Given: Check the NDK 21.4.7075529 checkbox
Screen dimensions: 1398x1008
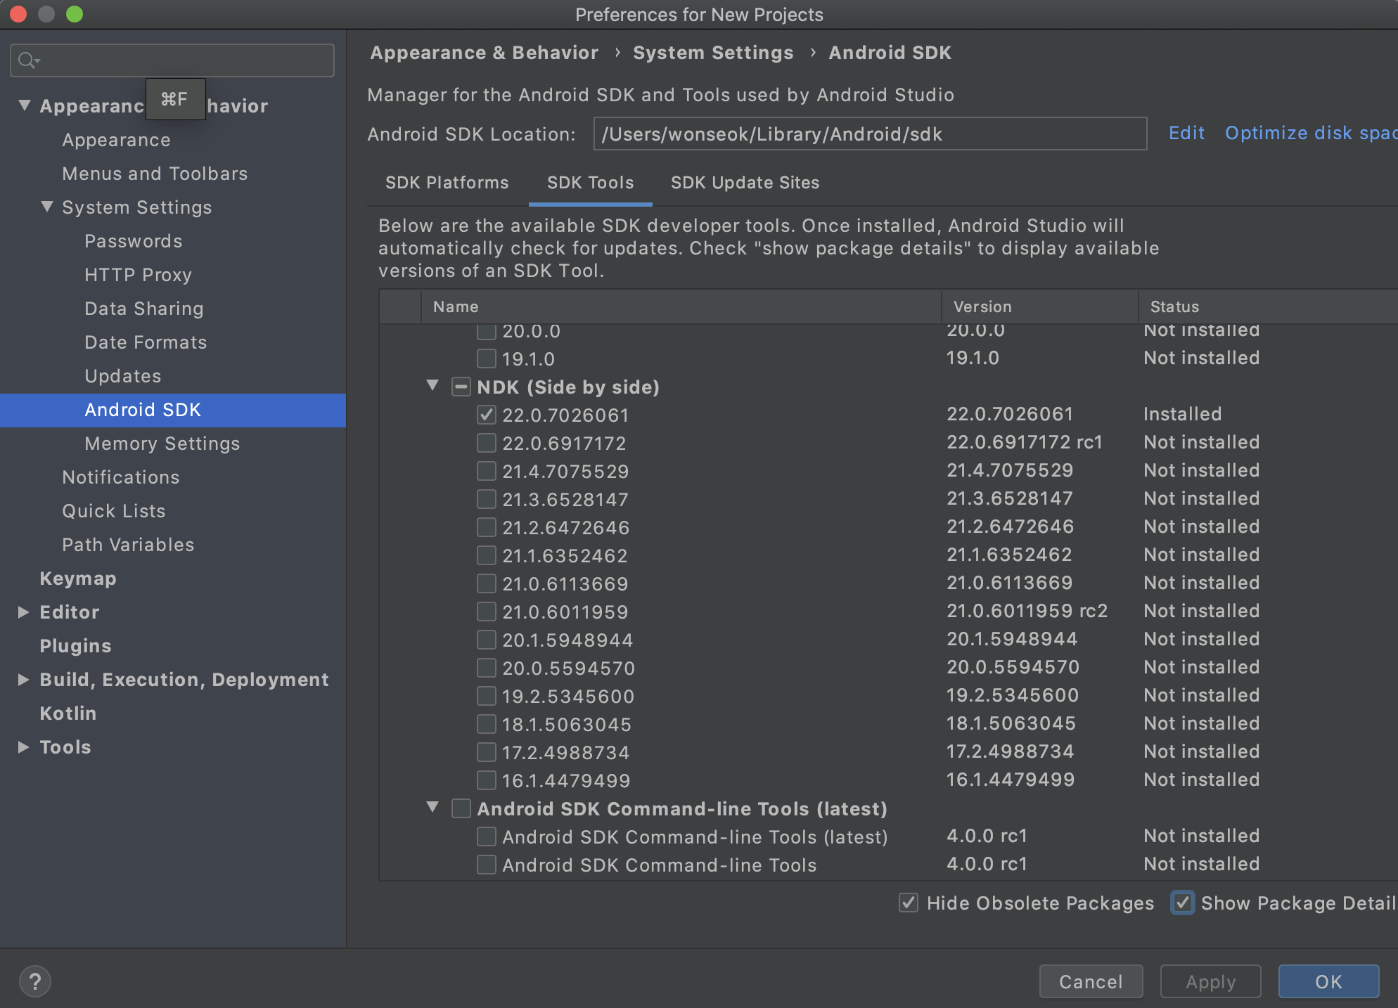Looking at the screenshot, I should pos(486,471).
